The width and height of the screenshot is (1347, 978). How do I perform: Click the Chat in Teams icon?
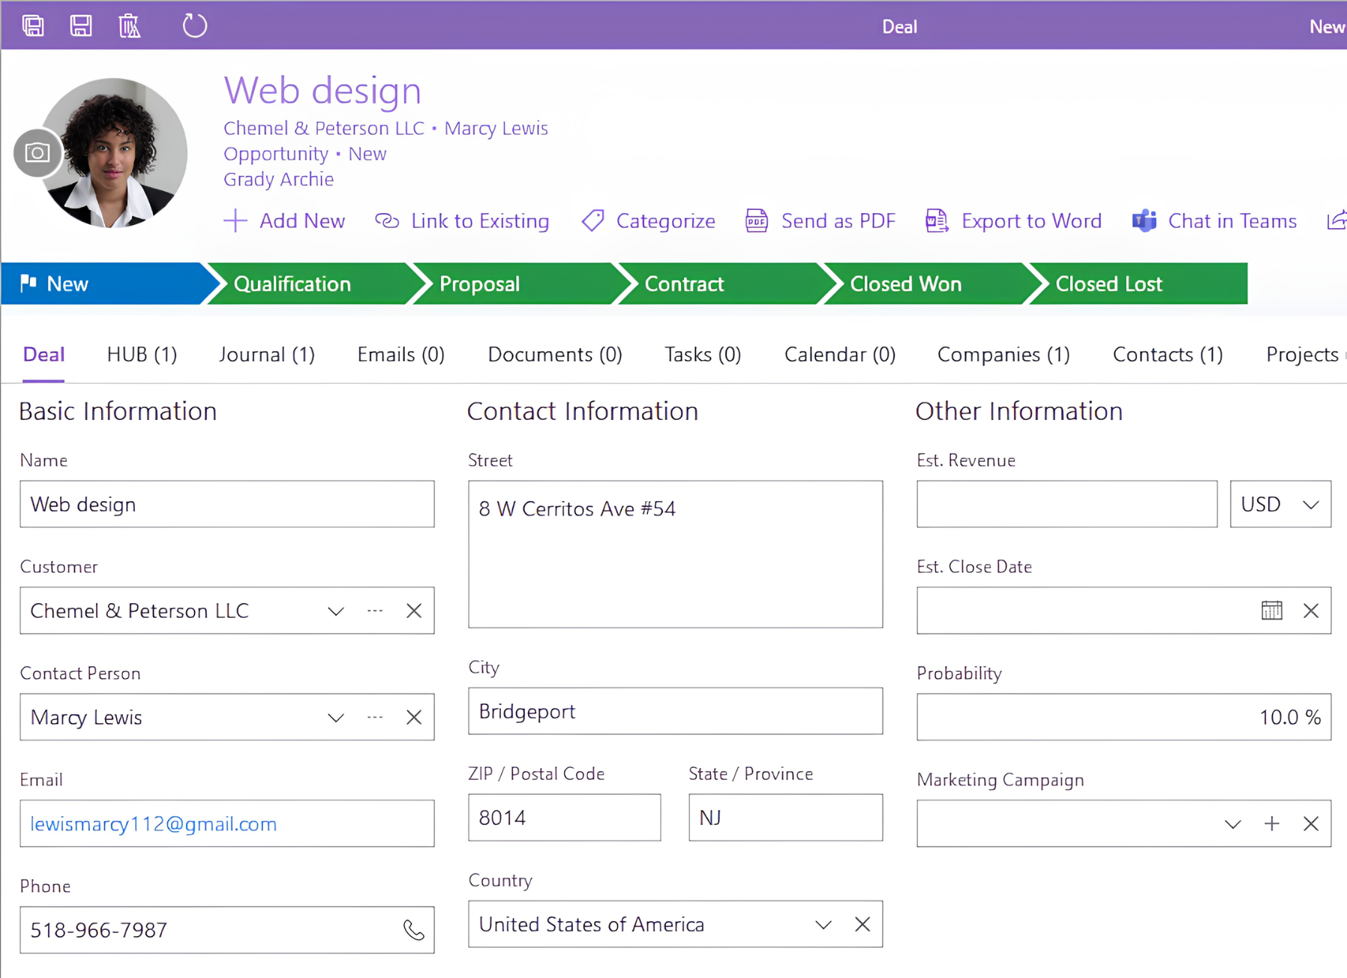(1144, 220)
